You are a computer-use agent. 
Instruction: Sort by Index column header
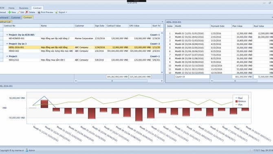click(170, 26)
